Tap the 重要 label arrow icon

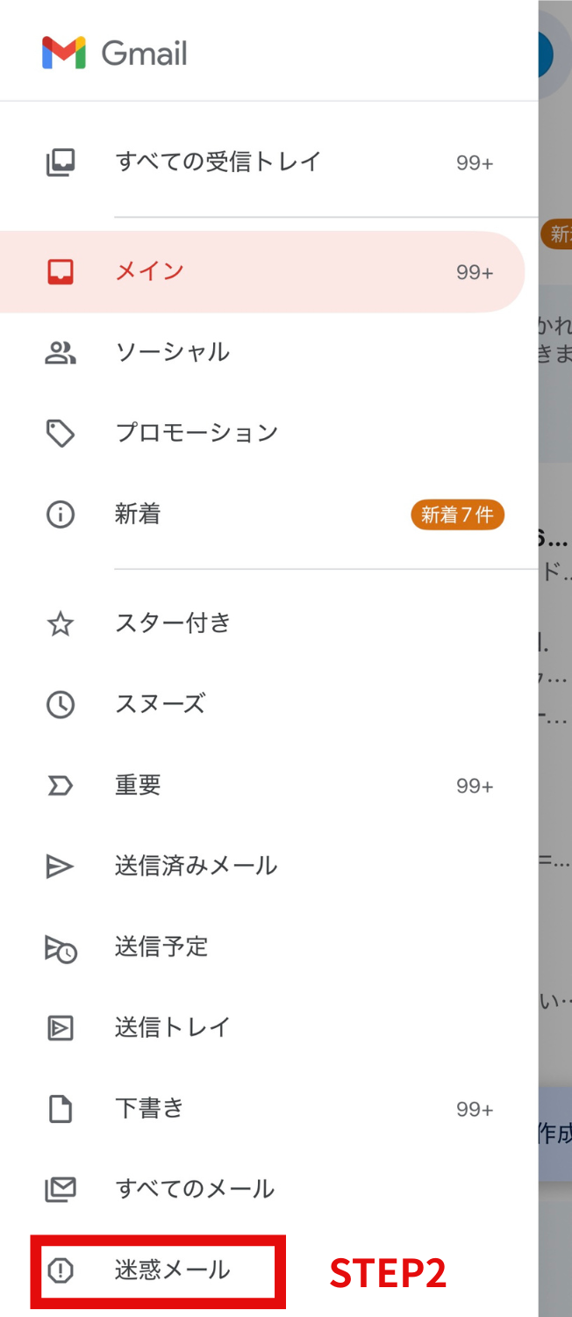coord(61,786)
